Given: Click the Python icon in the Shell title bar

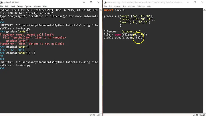Looking at the screenshot, I should 2,2.
